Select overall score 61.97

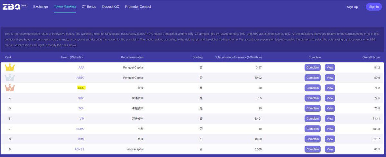tap(376, 139)
